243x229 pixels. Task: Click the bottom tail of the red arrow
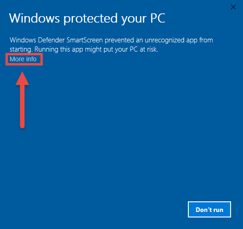pos(23,125)
